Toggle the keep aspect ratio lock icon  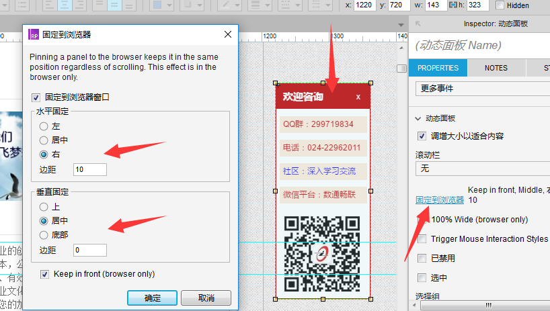pos(453,5)
